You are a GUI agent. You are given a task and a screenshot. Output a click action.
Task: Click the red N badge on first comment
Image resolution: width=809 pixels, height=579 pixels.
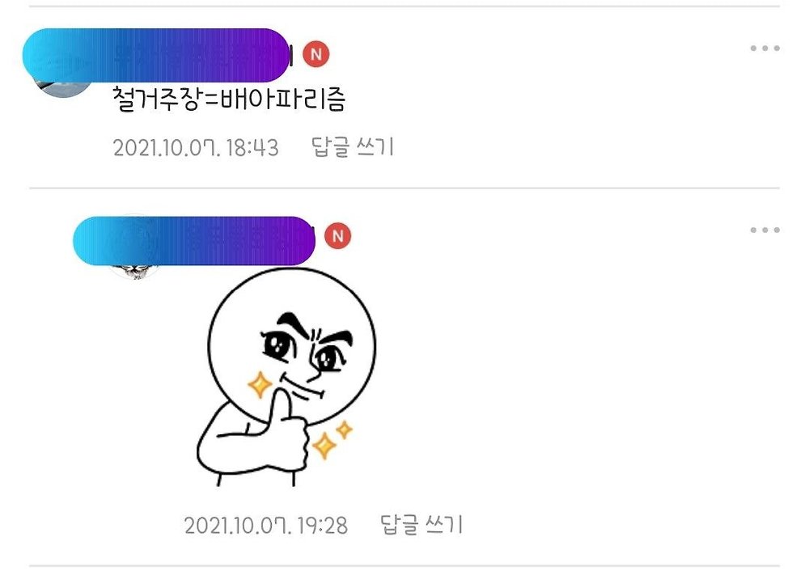316,54
